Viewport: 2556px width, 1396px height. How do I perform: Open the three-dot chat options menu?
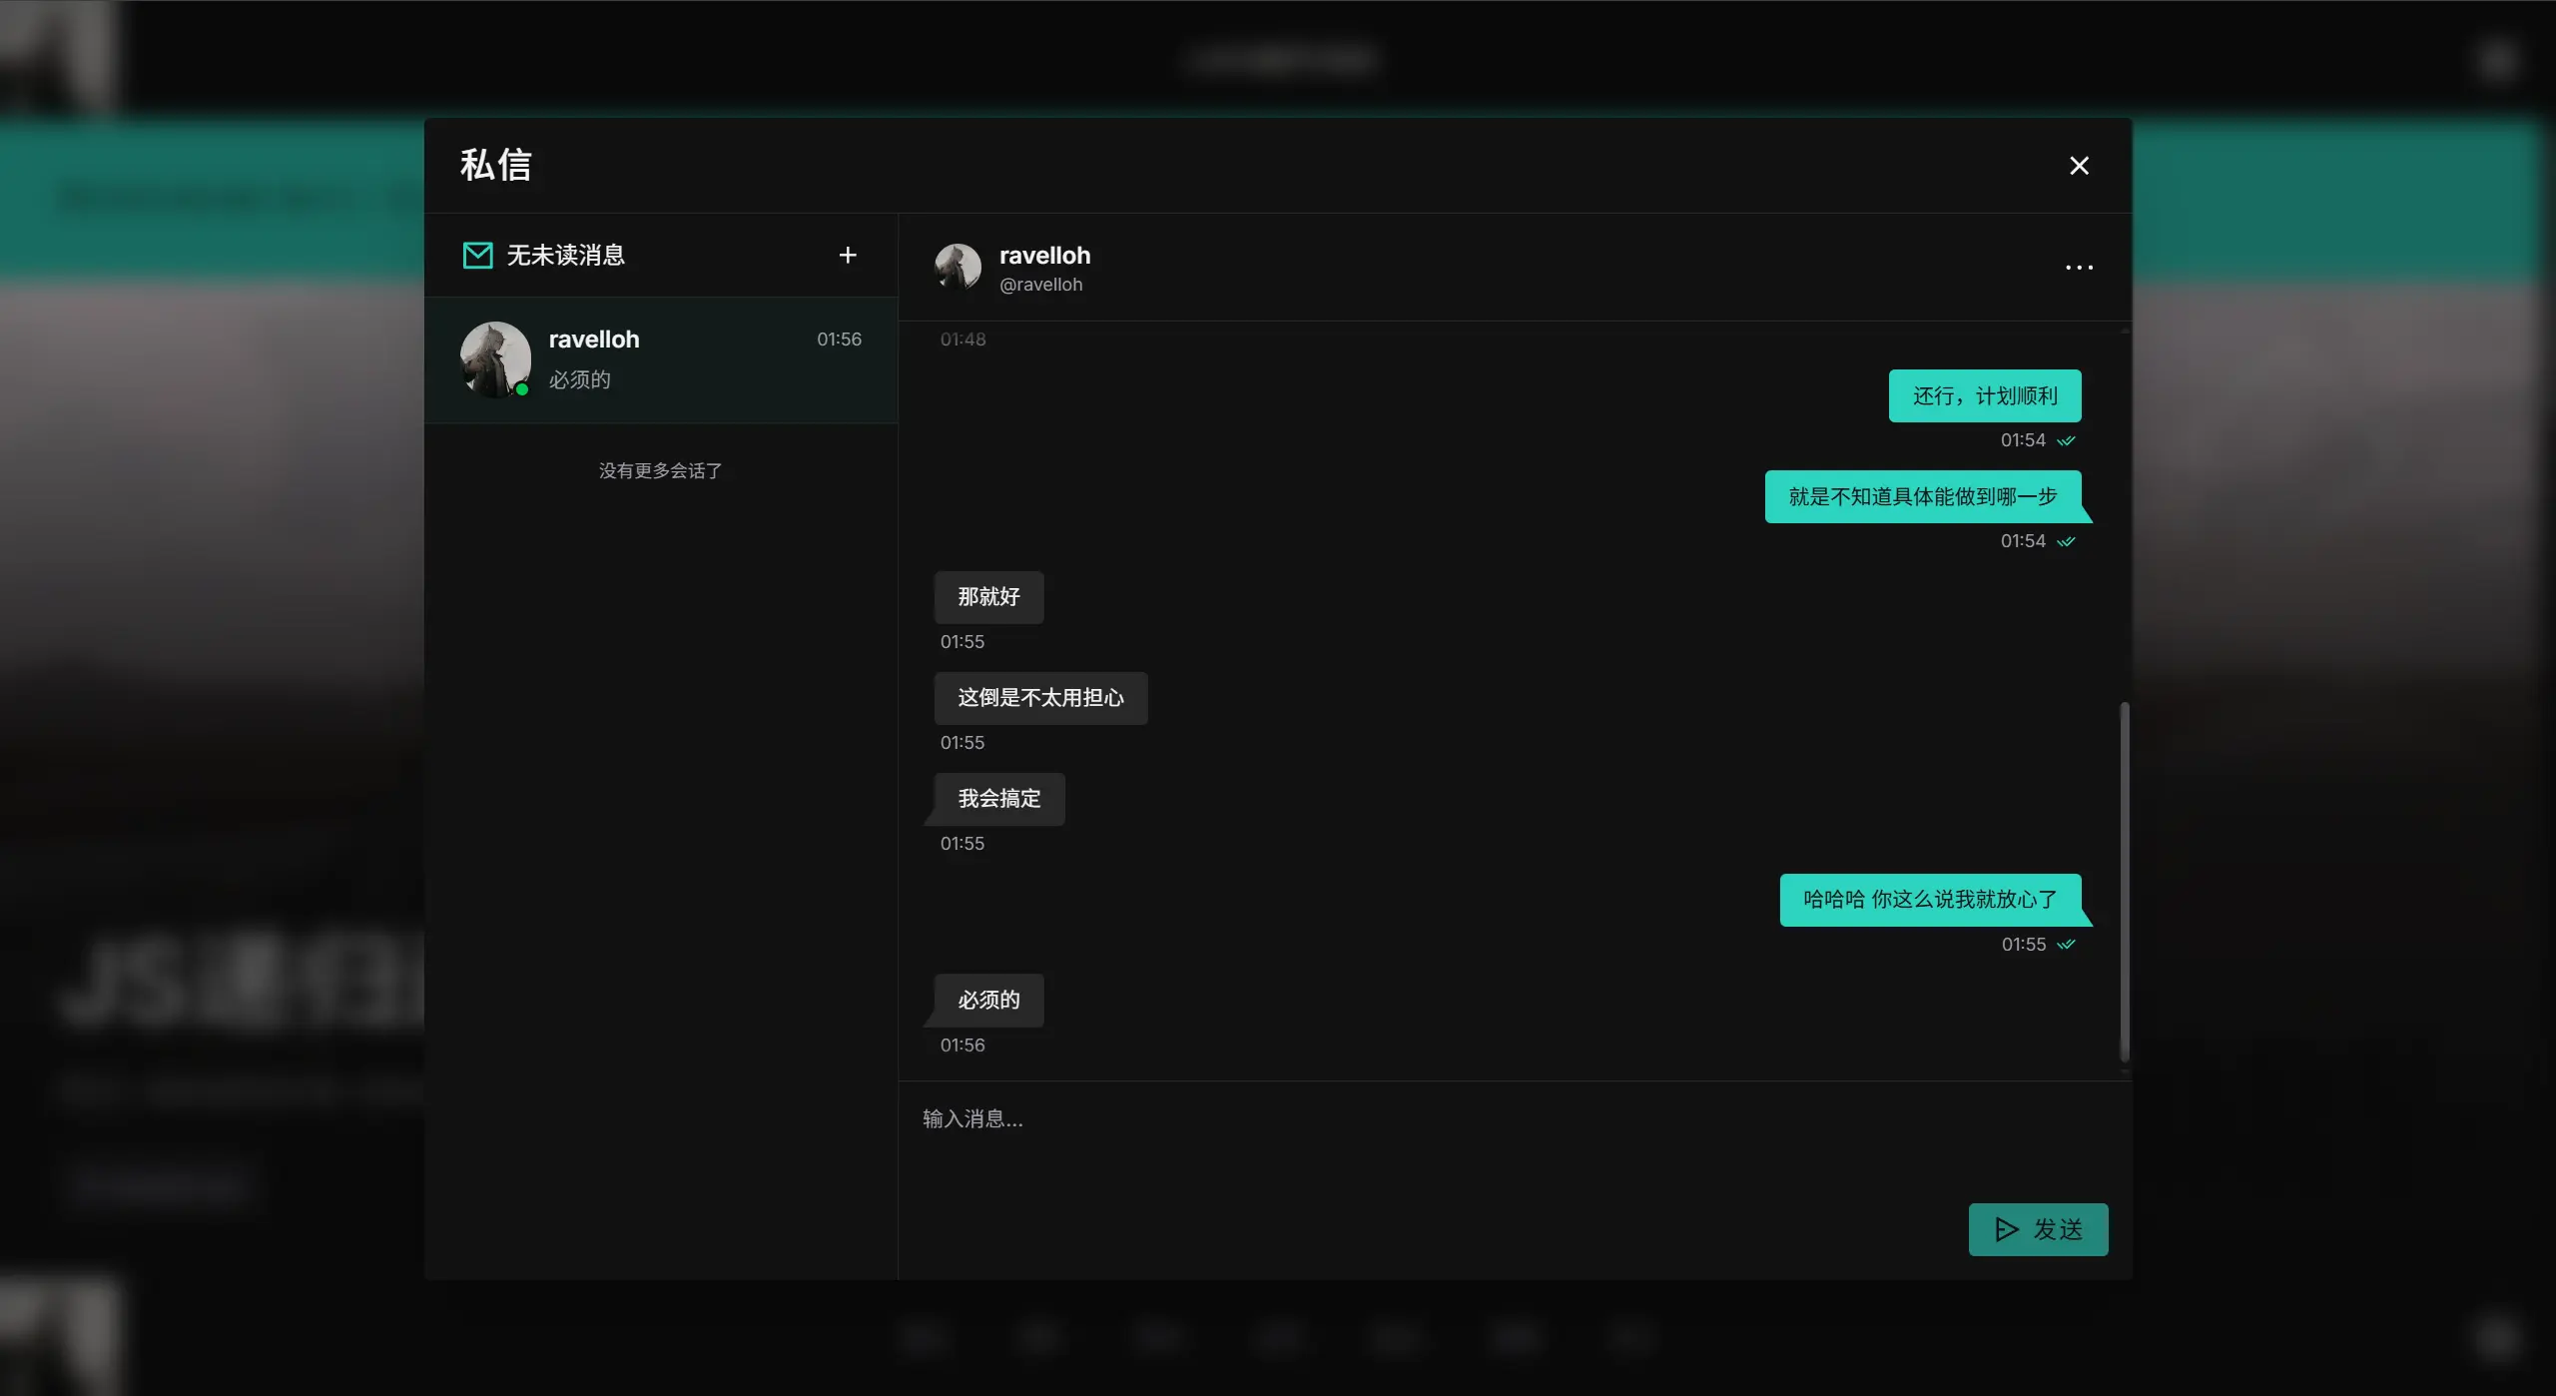[2079, 268]
